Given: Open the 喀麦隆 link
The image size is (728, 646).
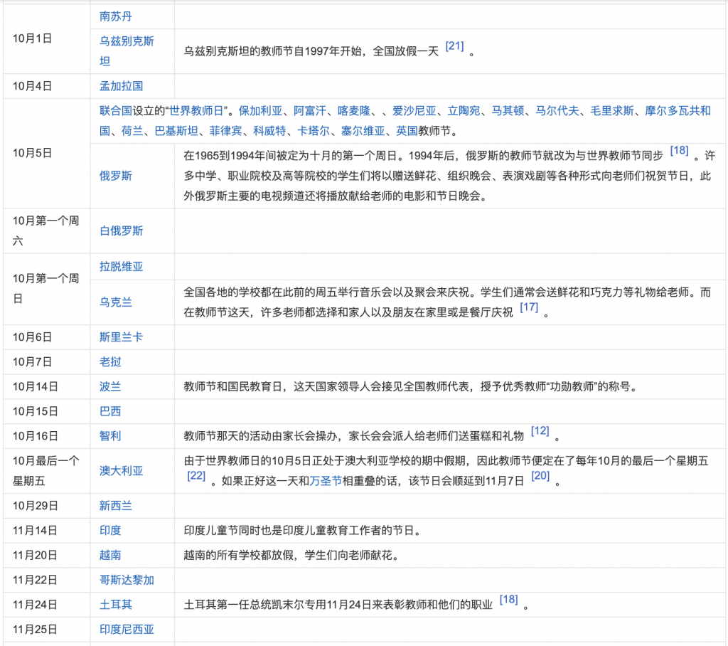Looking at the screenshot, I should coord(354,111).
